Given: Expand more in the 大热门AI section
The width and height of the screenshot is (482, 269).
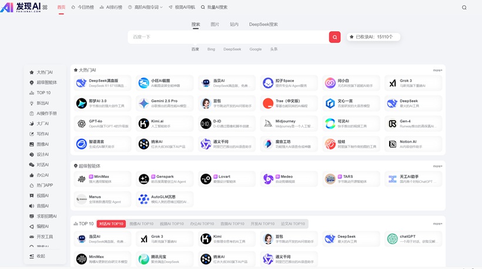Looking at the screenshot, I should [x=437, y=71].
